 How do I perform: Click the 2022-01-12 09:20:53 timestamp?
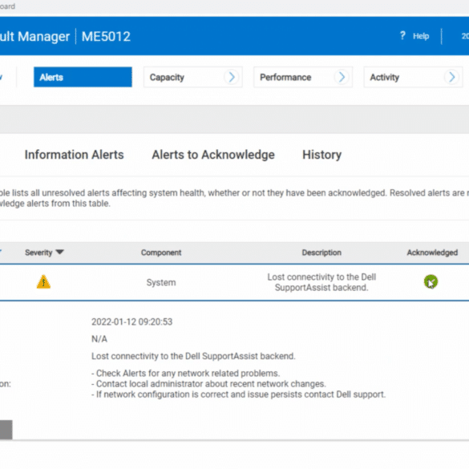tap(132, 321)
